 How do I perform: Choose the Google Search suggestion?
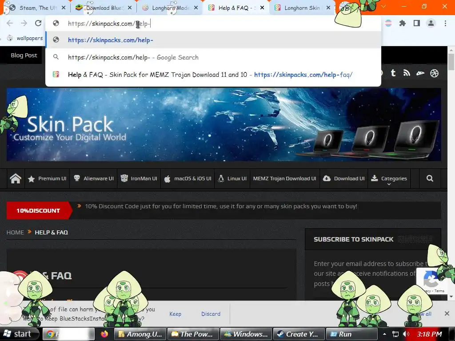click(x=213, y=57)
